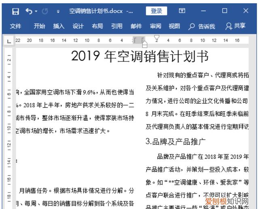Close the Word window
Screen dimensions: 259x209
coord(246,11)
